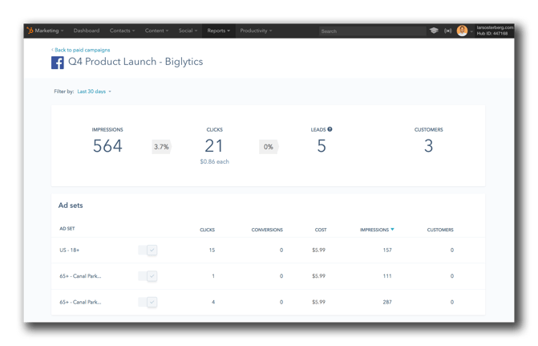The image size is (538, 346).
Task: Select Canal Park ad set with 1 click
Action: (80, 276)
